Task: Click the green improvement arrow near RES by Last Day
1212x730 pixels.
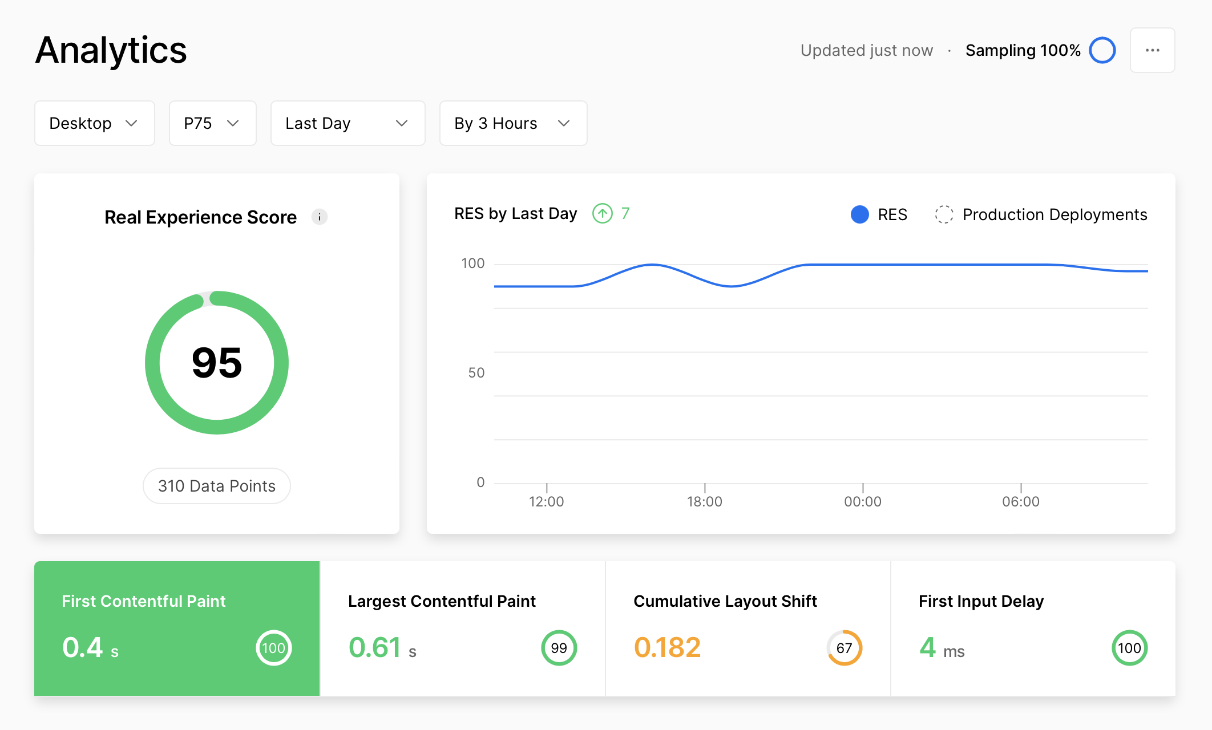Action: pyautogui.click(x=601, y=213)
